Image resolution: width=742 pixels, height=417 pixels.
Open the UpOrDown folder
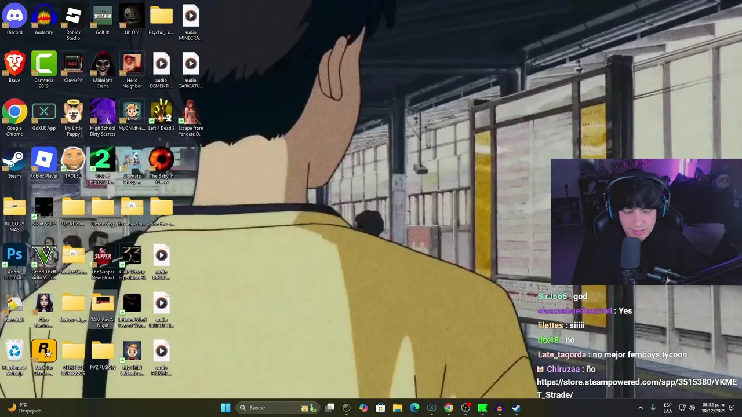click(73, 211)
